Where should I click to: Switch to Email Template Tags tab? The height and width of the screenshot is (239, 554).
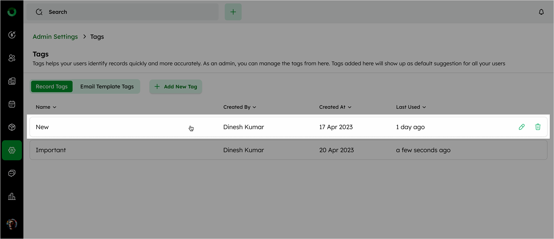point(107,86)
